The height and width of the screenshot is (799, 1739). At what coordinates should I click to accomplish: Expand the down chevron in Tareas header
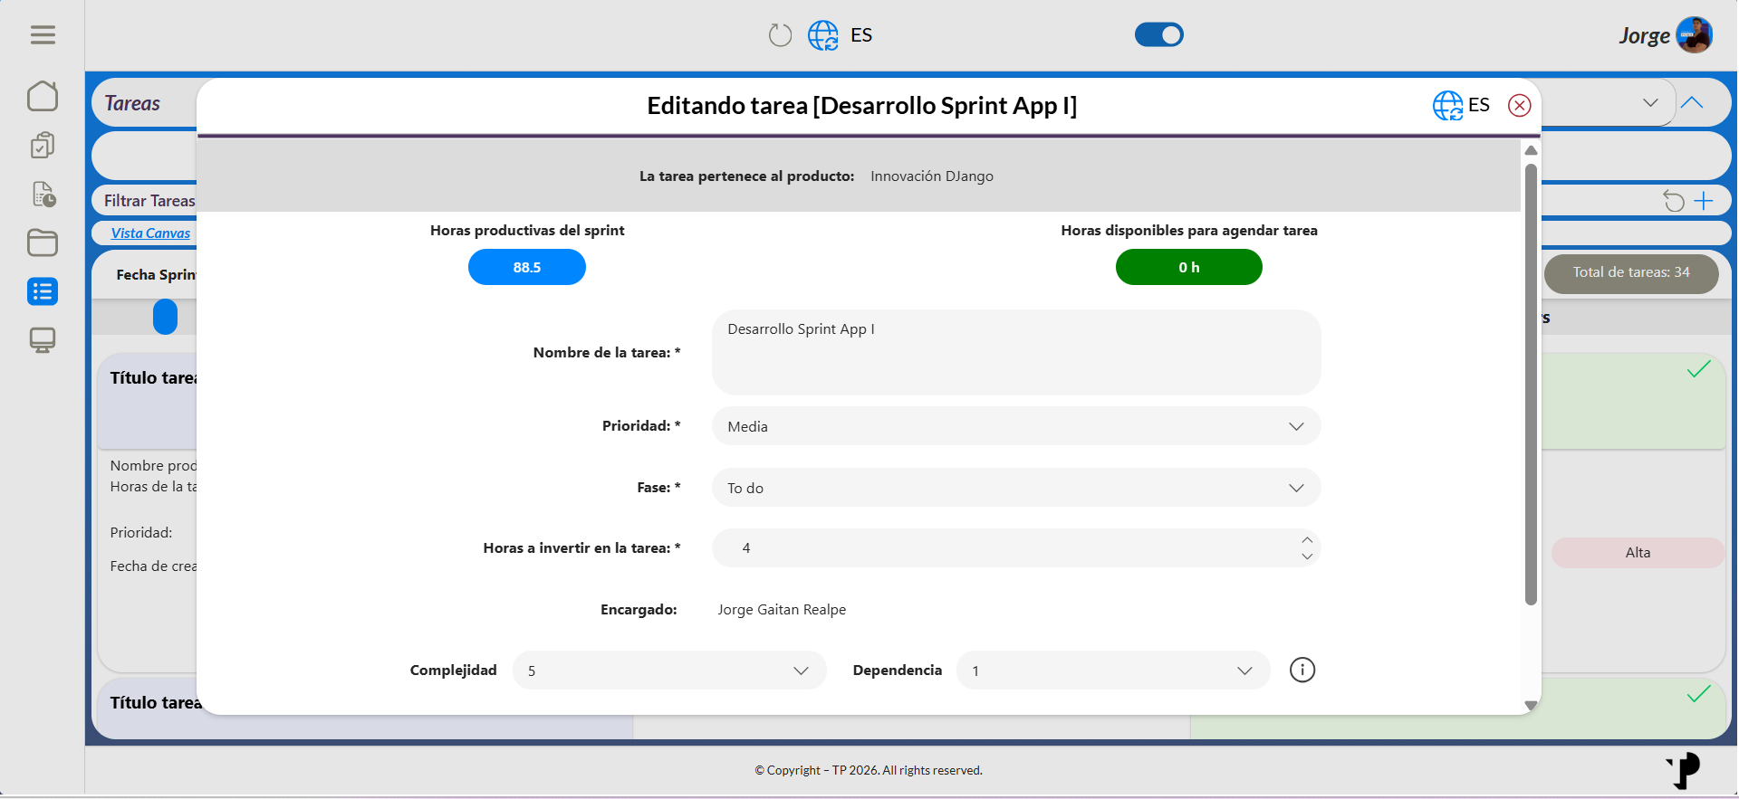(x=1650, y=103)
